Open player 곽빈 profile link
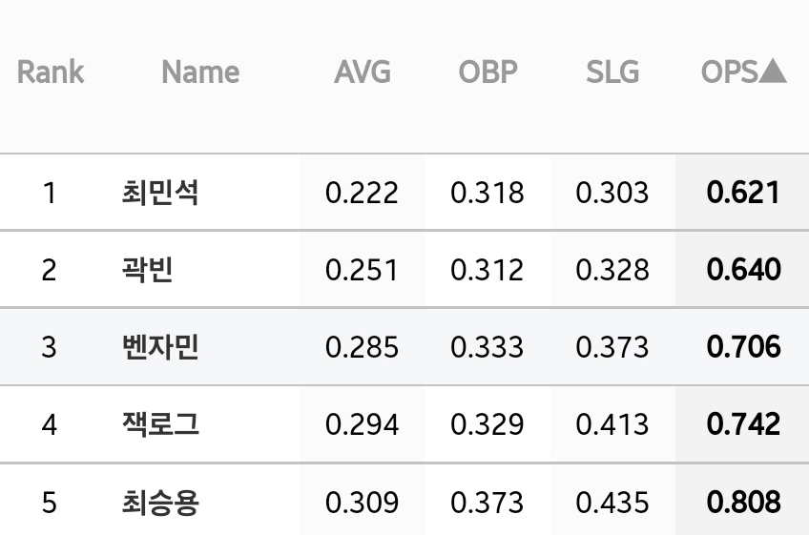Screen dimensions: 809x535 [x=147, y=269]
